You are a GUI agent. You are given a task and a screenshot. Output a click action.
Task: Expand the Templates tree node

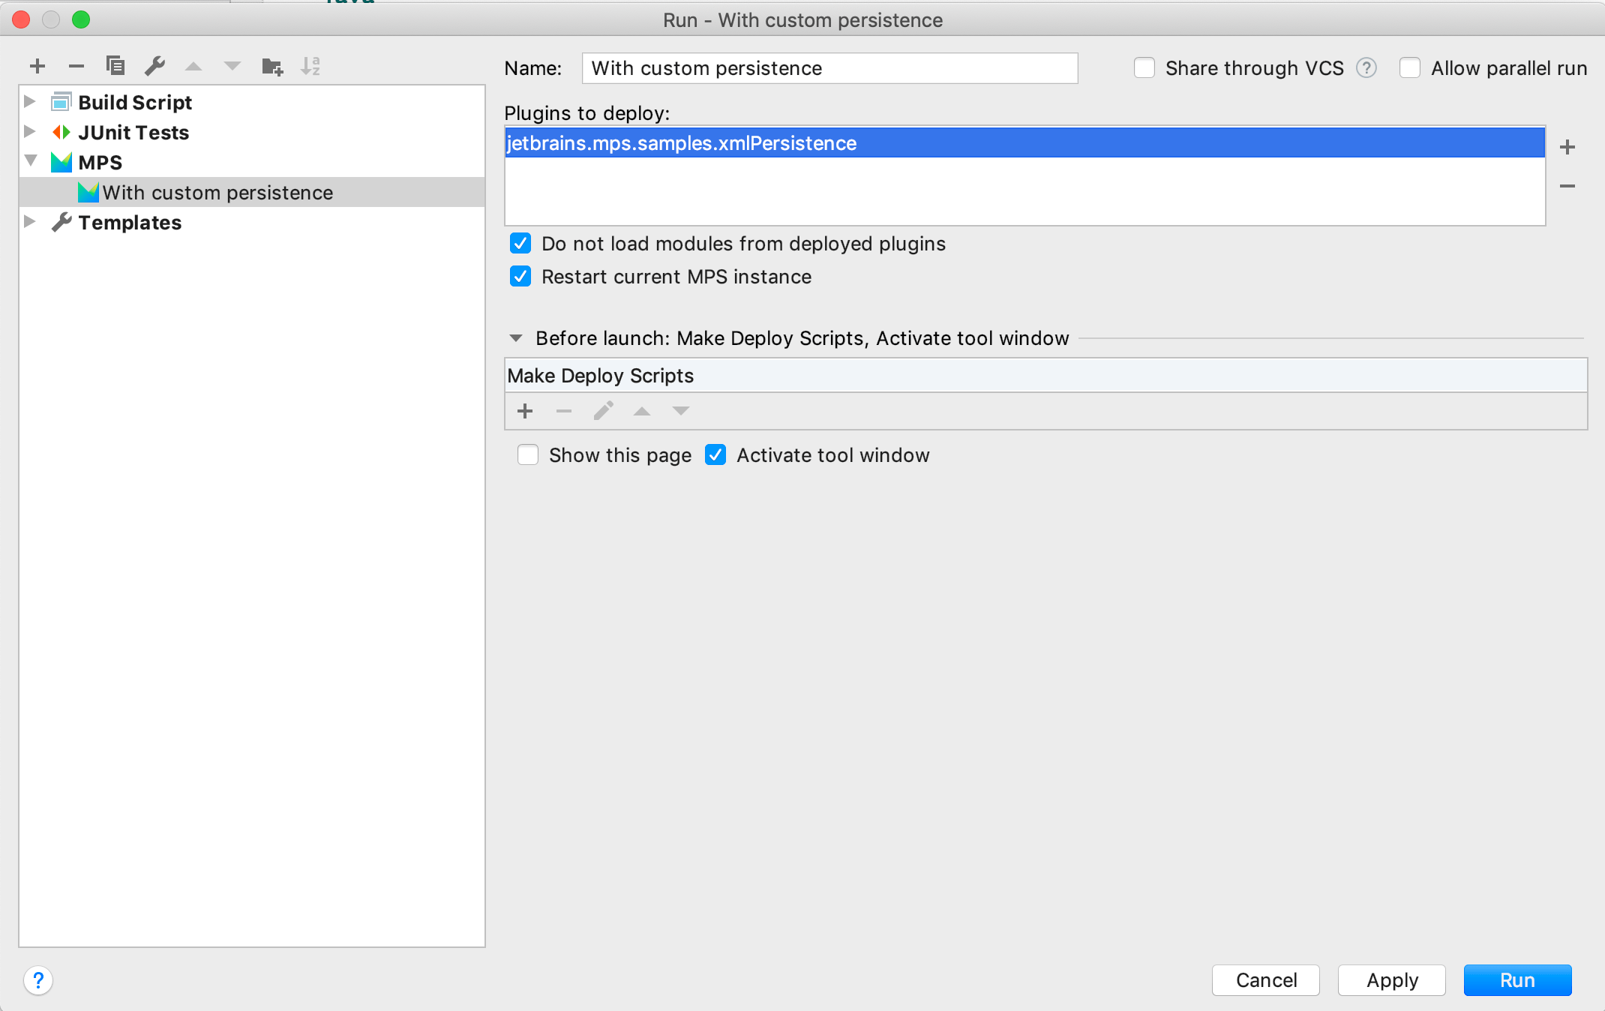click(30, 222)
